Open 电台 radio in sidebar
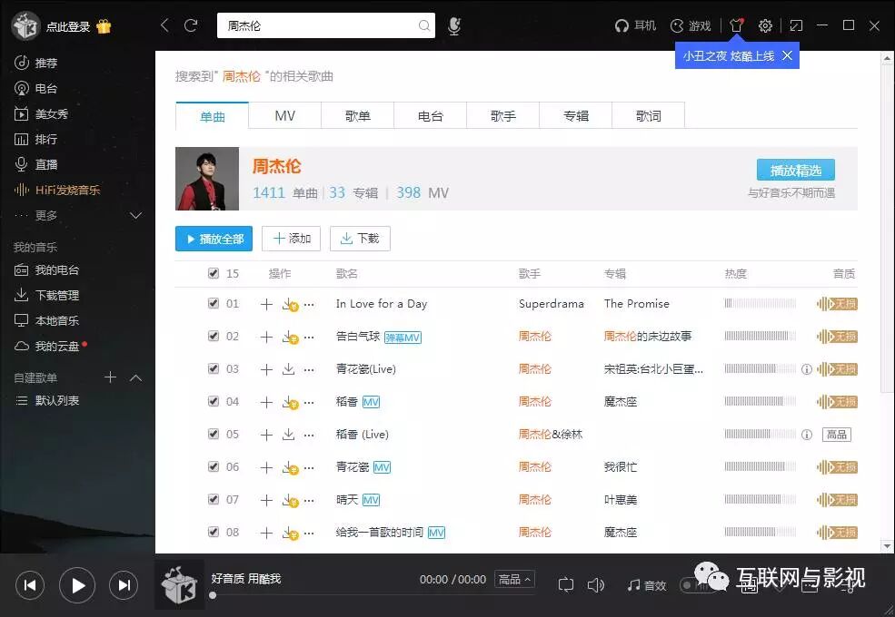 tap(36, 88)
